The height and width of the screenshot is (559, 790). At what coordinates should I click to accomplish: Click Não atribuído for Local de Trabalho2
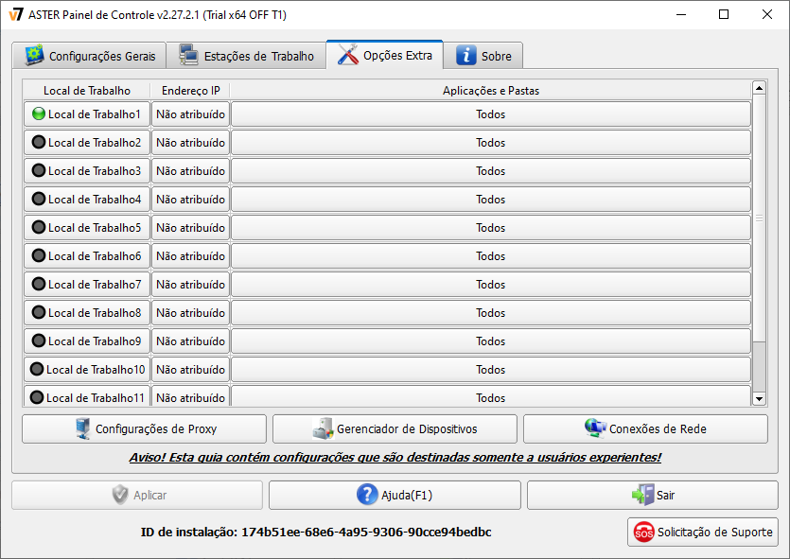(x=190, y=142)
